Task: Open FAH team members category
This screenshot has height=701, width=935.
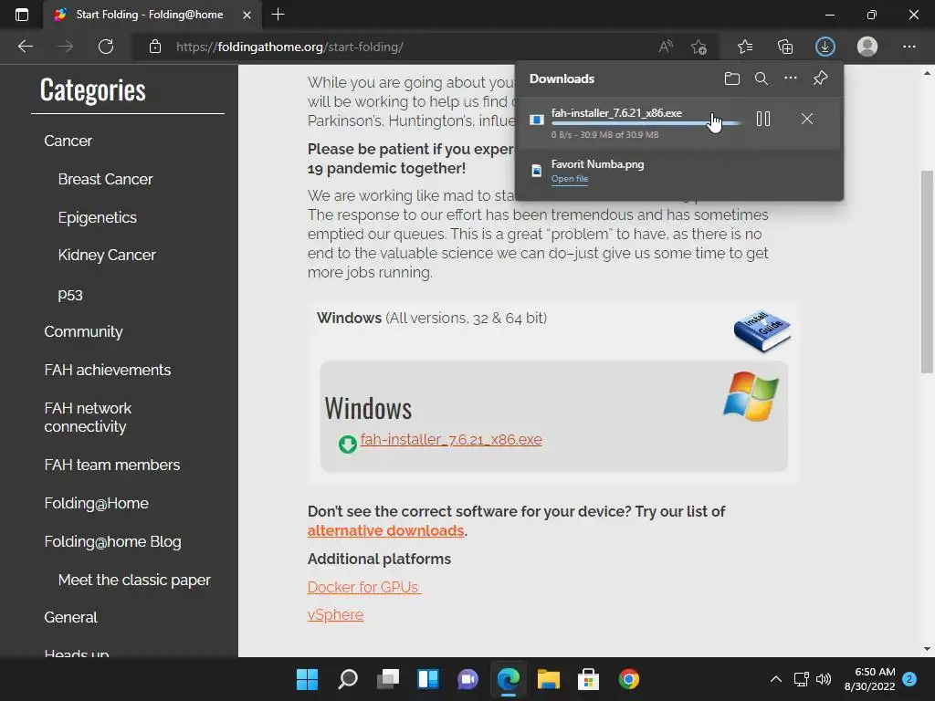Action: pos(112,465)
